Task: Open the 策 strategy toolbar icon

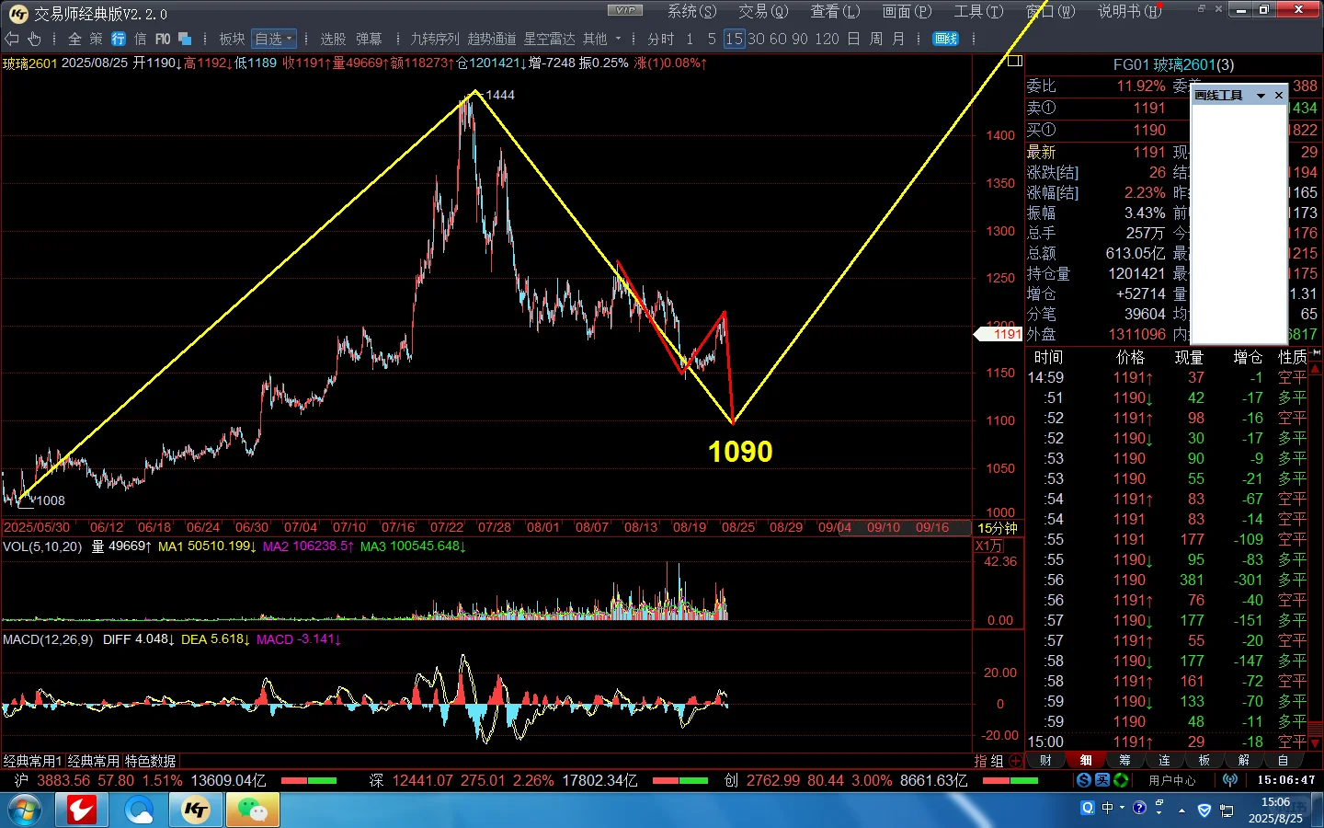Action: coord(97,39)
